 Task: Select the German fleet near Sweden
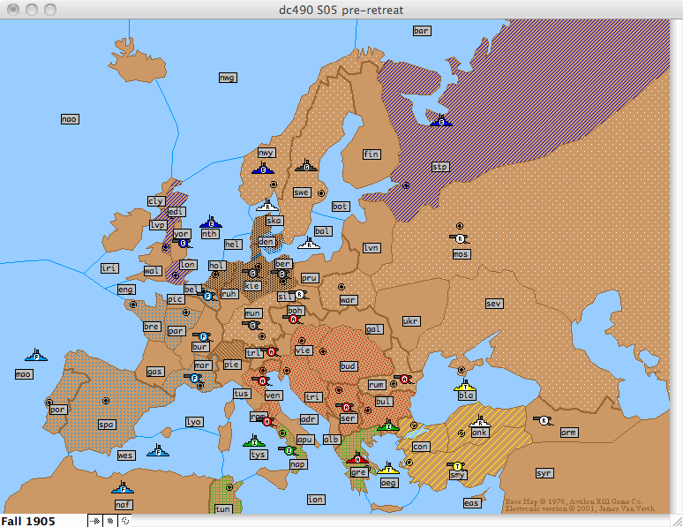coord(306,165)
